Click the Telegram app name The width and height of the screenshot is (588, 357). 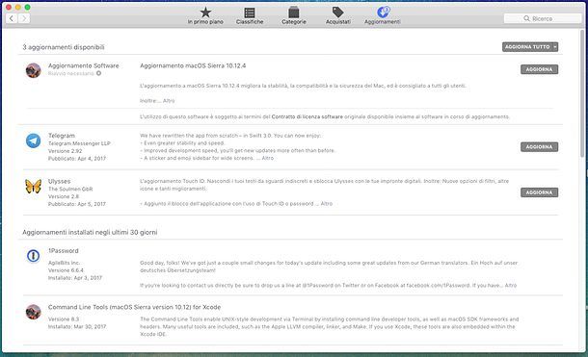coord(62,136)
